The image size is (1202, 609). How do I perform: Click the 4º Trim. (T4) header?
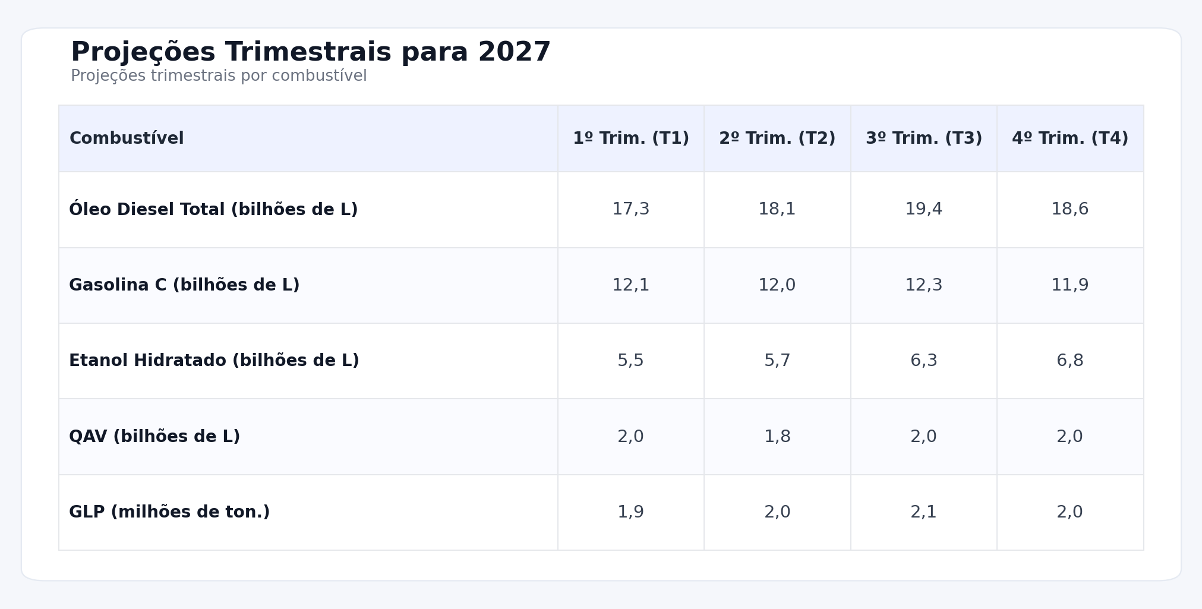point(1070,138)
